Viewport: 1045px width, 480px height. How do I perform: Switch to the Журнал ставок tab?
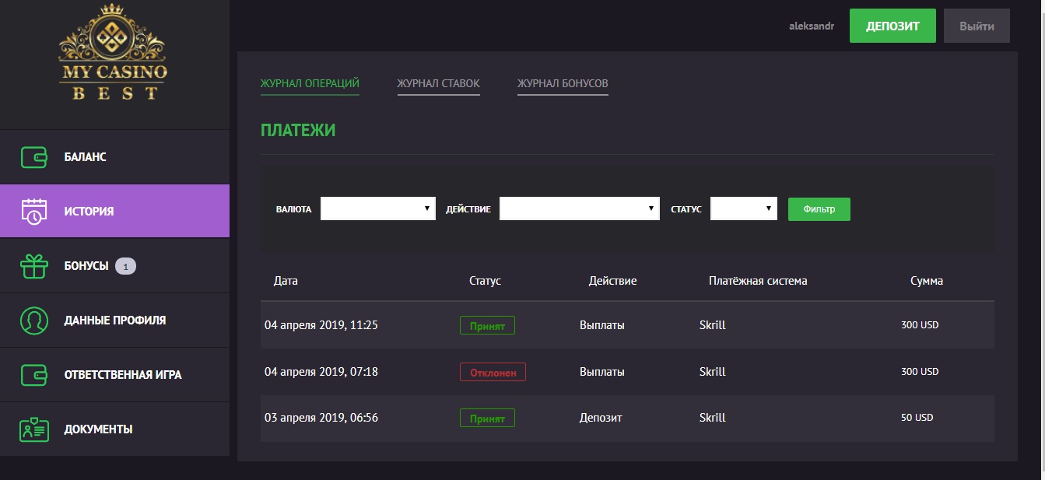[x=438, y=83]
